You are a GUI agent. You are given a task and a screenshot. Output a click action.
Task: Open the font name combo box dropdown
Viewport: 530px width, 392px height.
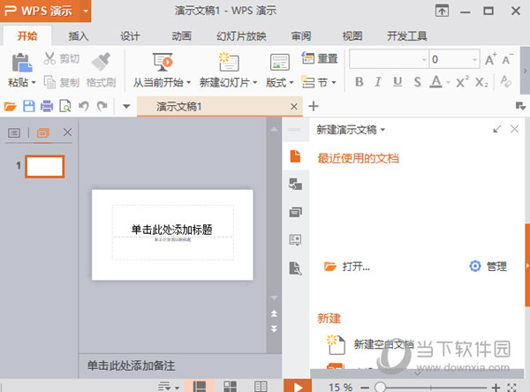pos(424,60)
